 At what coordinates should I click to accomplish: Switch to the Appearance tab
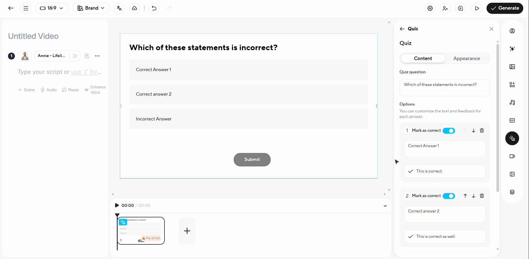466,58
